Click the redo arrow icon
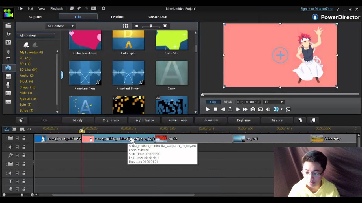 pos(86,8)
